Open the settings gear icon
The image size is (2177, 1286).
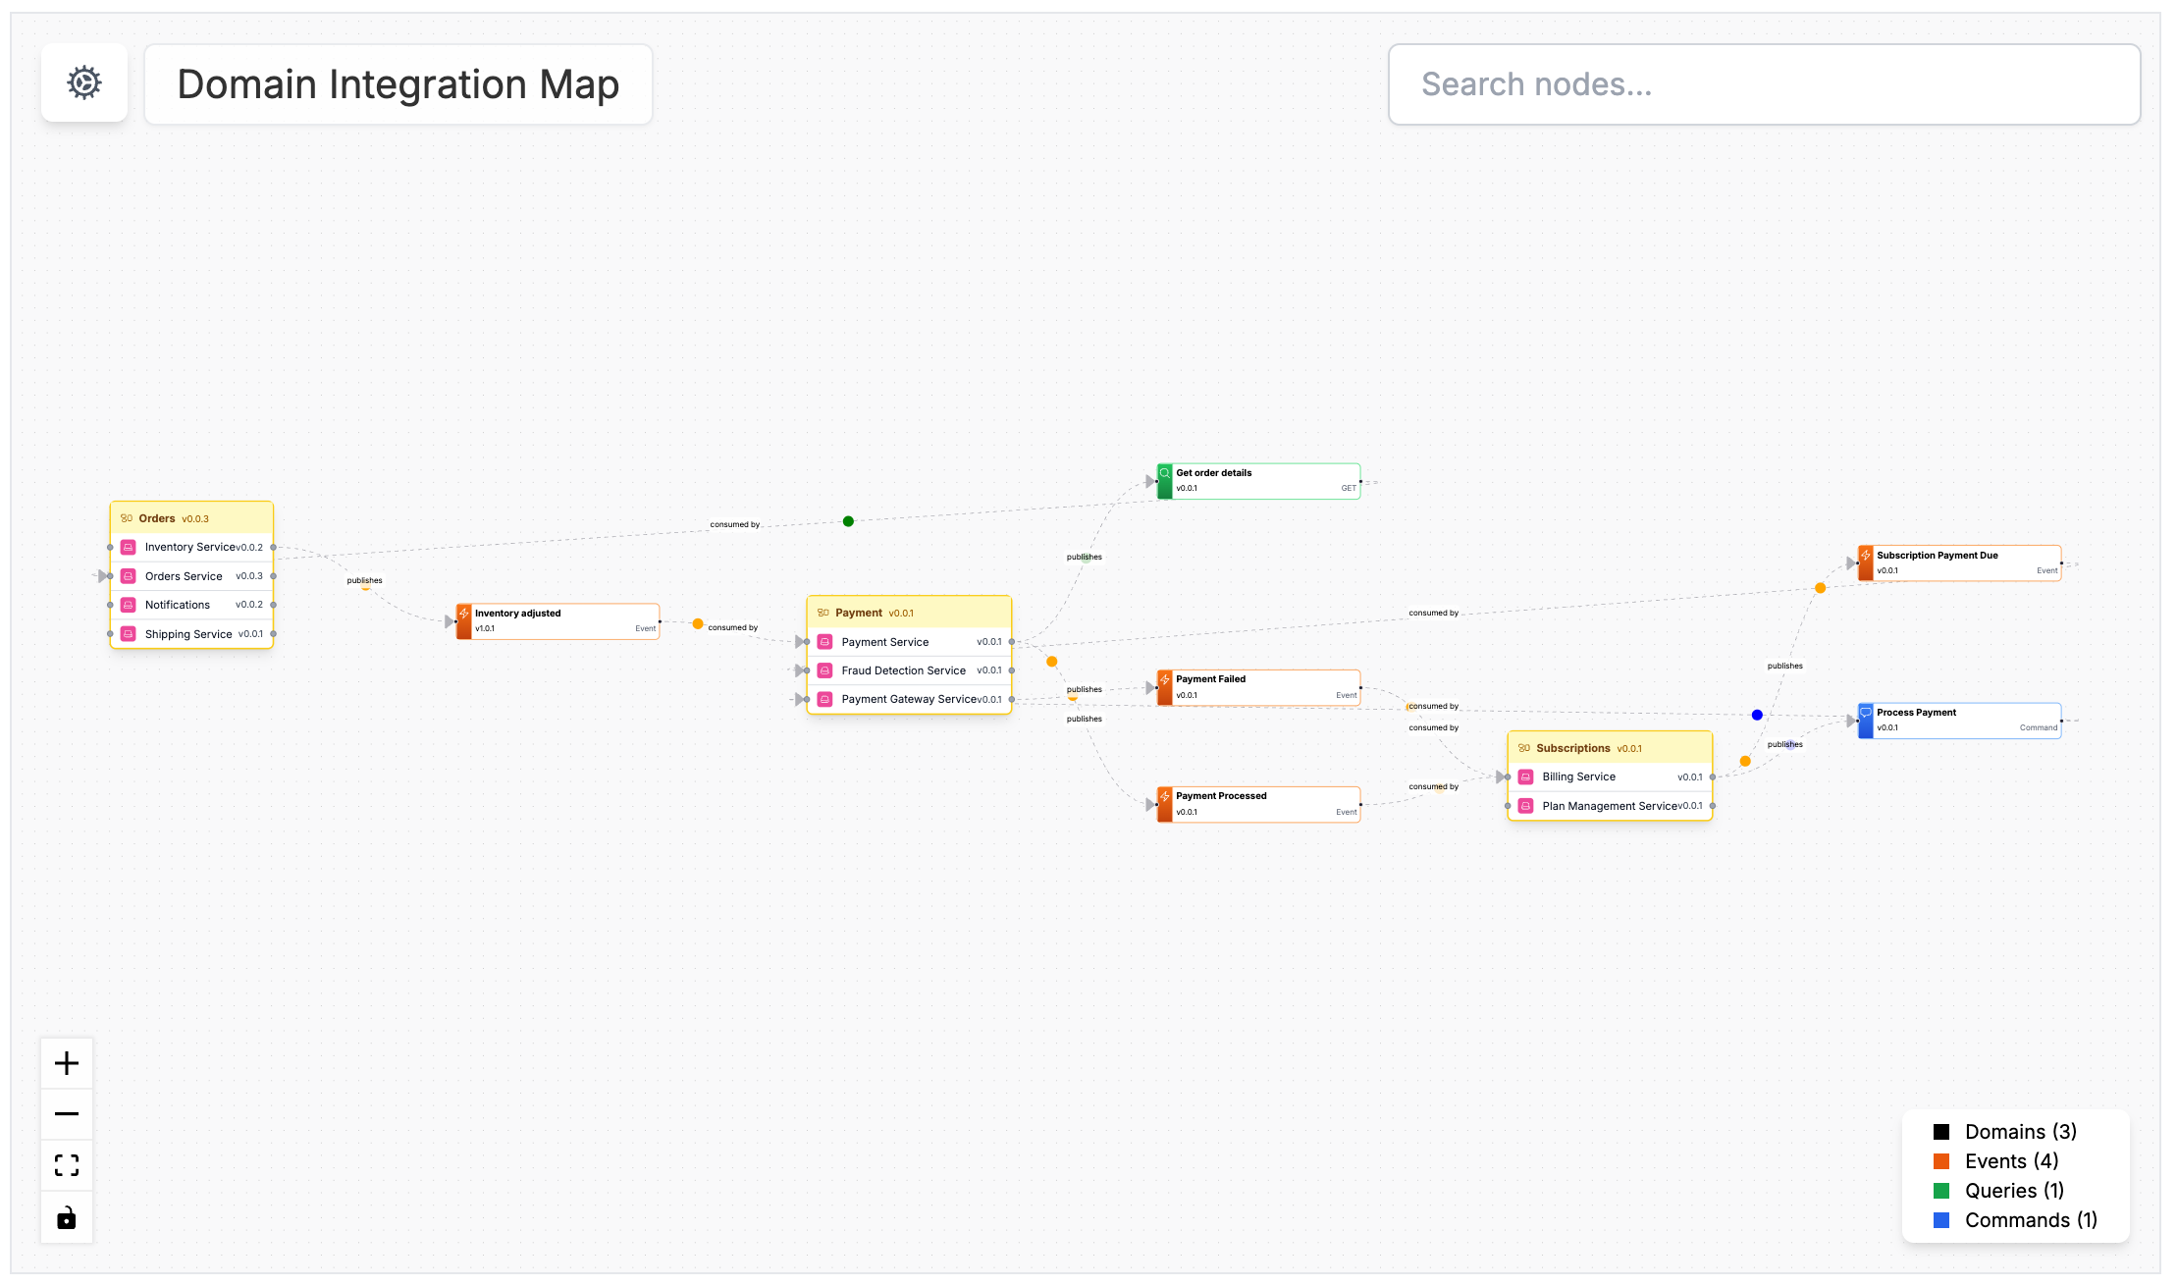83,82
